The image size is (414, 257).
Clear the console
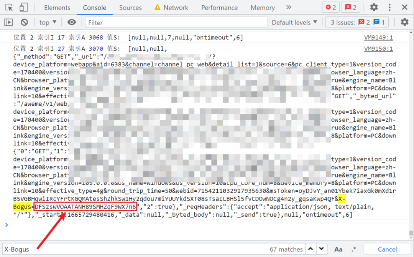24,22
